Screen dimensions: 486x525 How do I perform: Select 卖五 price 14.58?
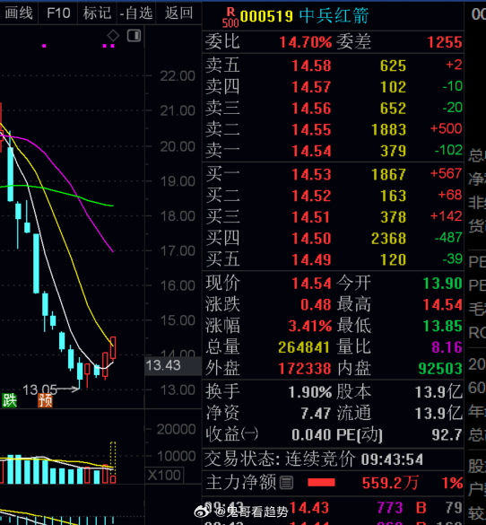[x=311, y=66]
